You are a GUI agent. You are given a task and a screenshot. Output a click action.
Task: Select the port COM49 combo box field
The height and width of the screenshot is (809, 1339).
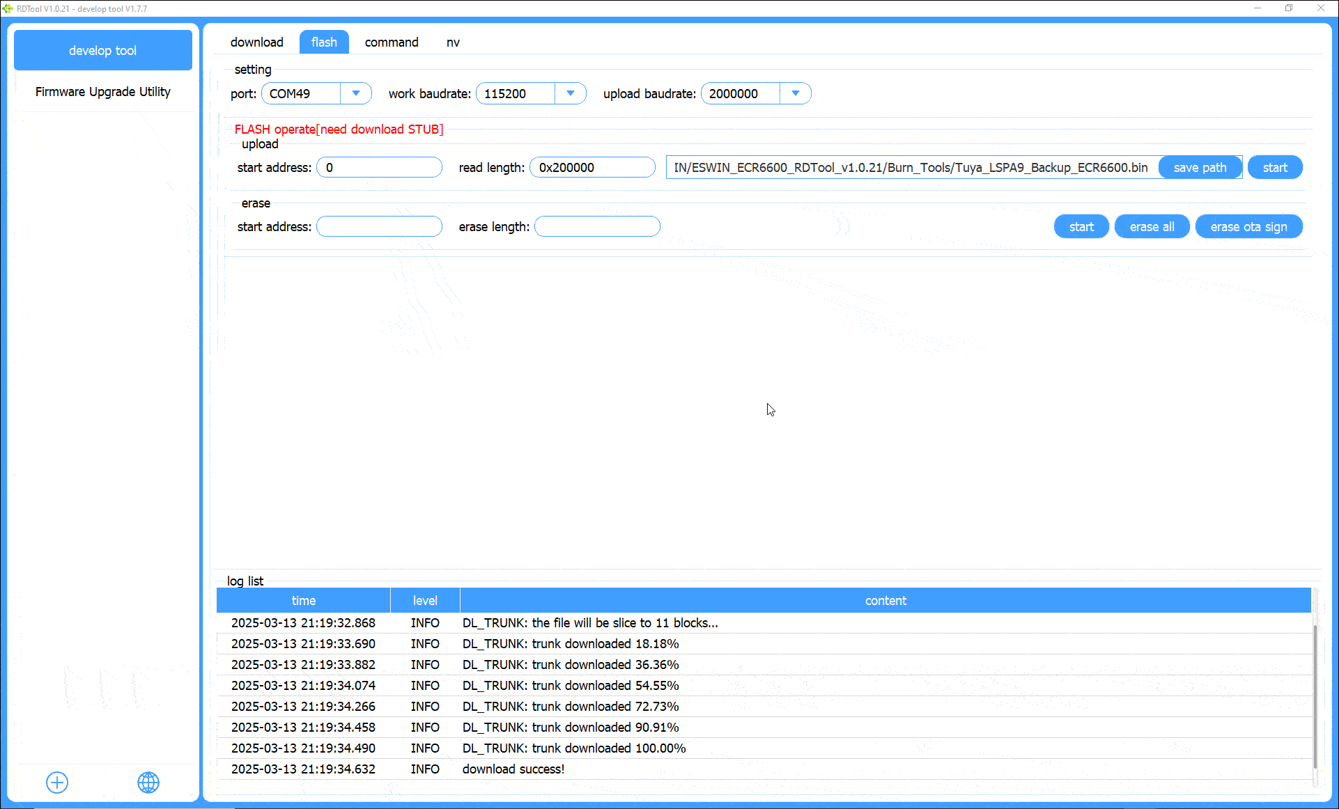tap(316, 93)
